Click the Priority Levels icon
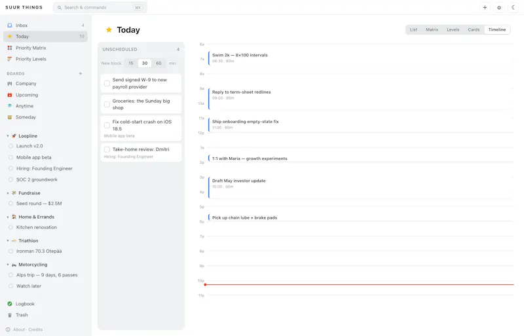This screenshot has height=336, width=524. tap(10, 59)
